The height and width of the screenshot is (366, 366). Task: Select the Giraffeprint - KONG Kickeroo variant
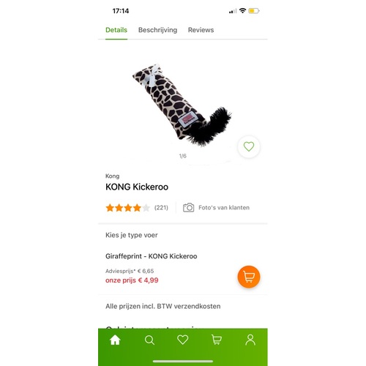pos(152,256)
